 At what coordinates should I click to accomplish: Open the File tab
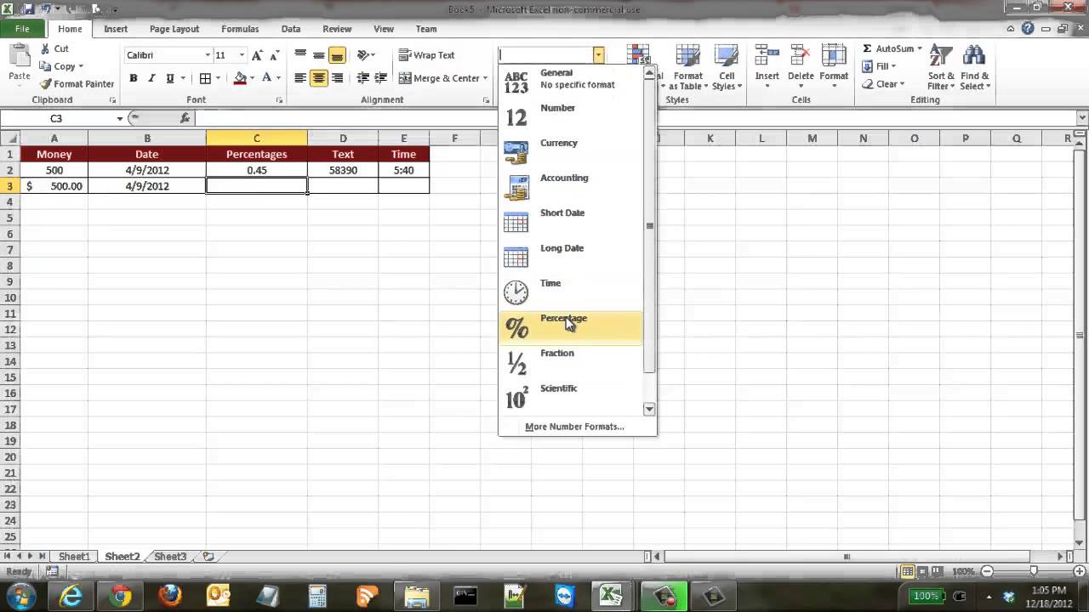pyautogui.click(x=22, y=29)
